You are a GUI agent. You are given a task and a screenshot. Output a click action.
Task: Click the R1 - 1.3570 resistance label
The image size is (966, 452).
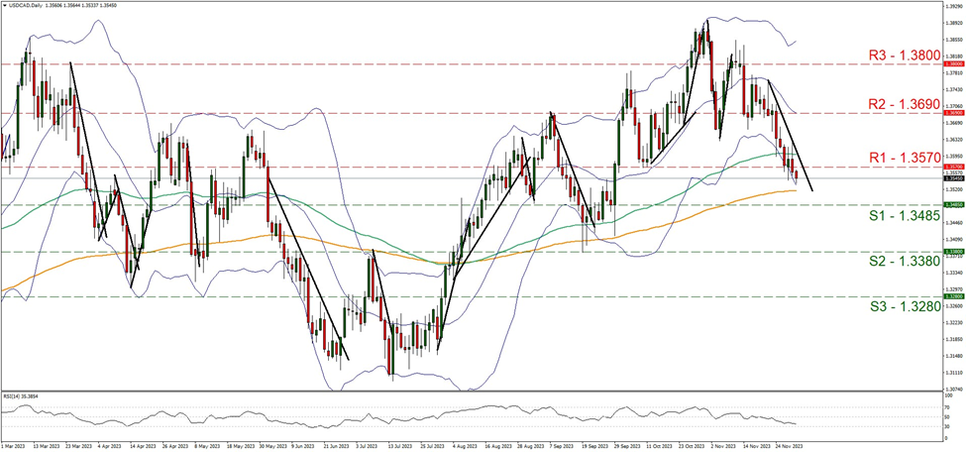tap(904, 158)
